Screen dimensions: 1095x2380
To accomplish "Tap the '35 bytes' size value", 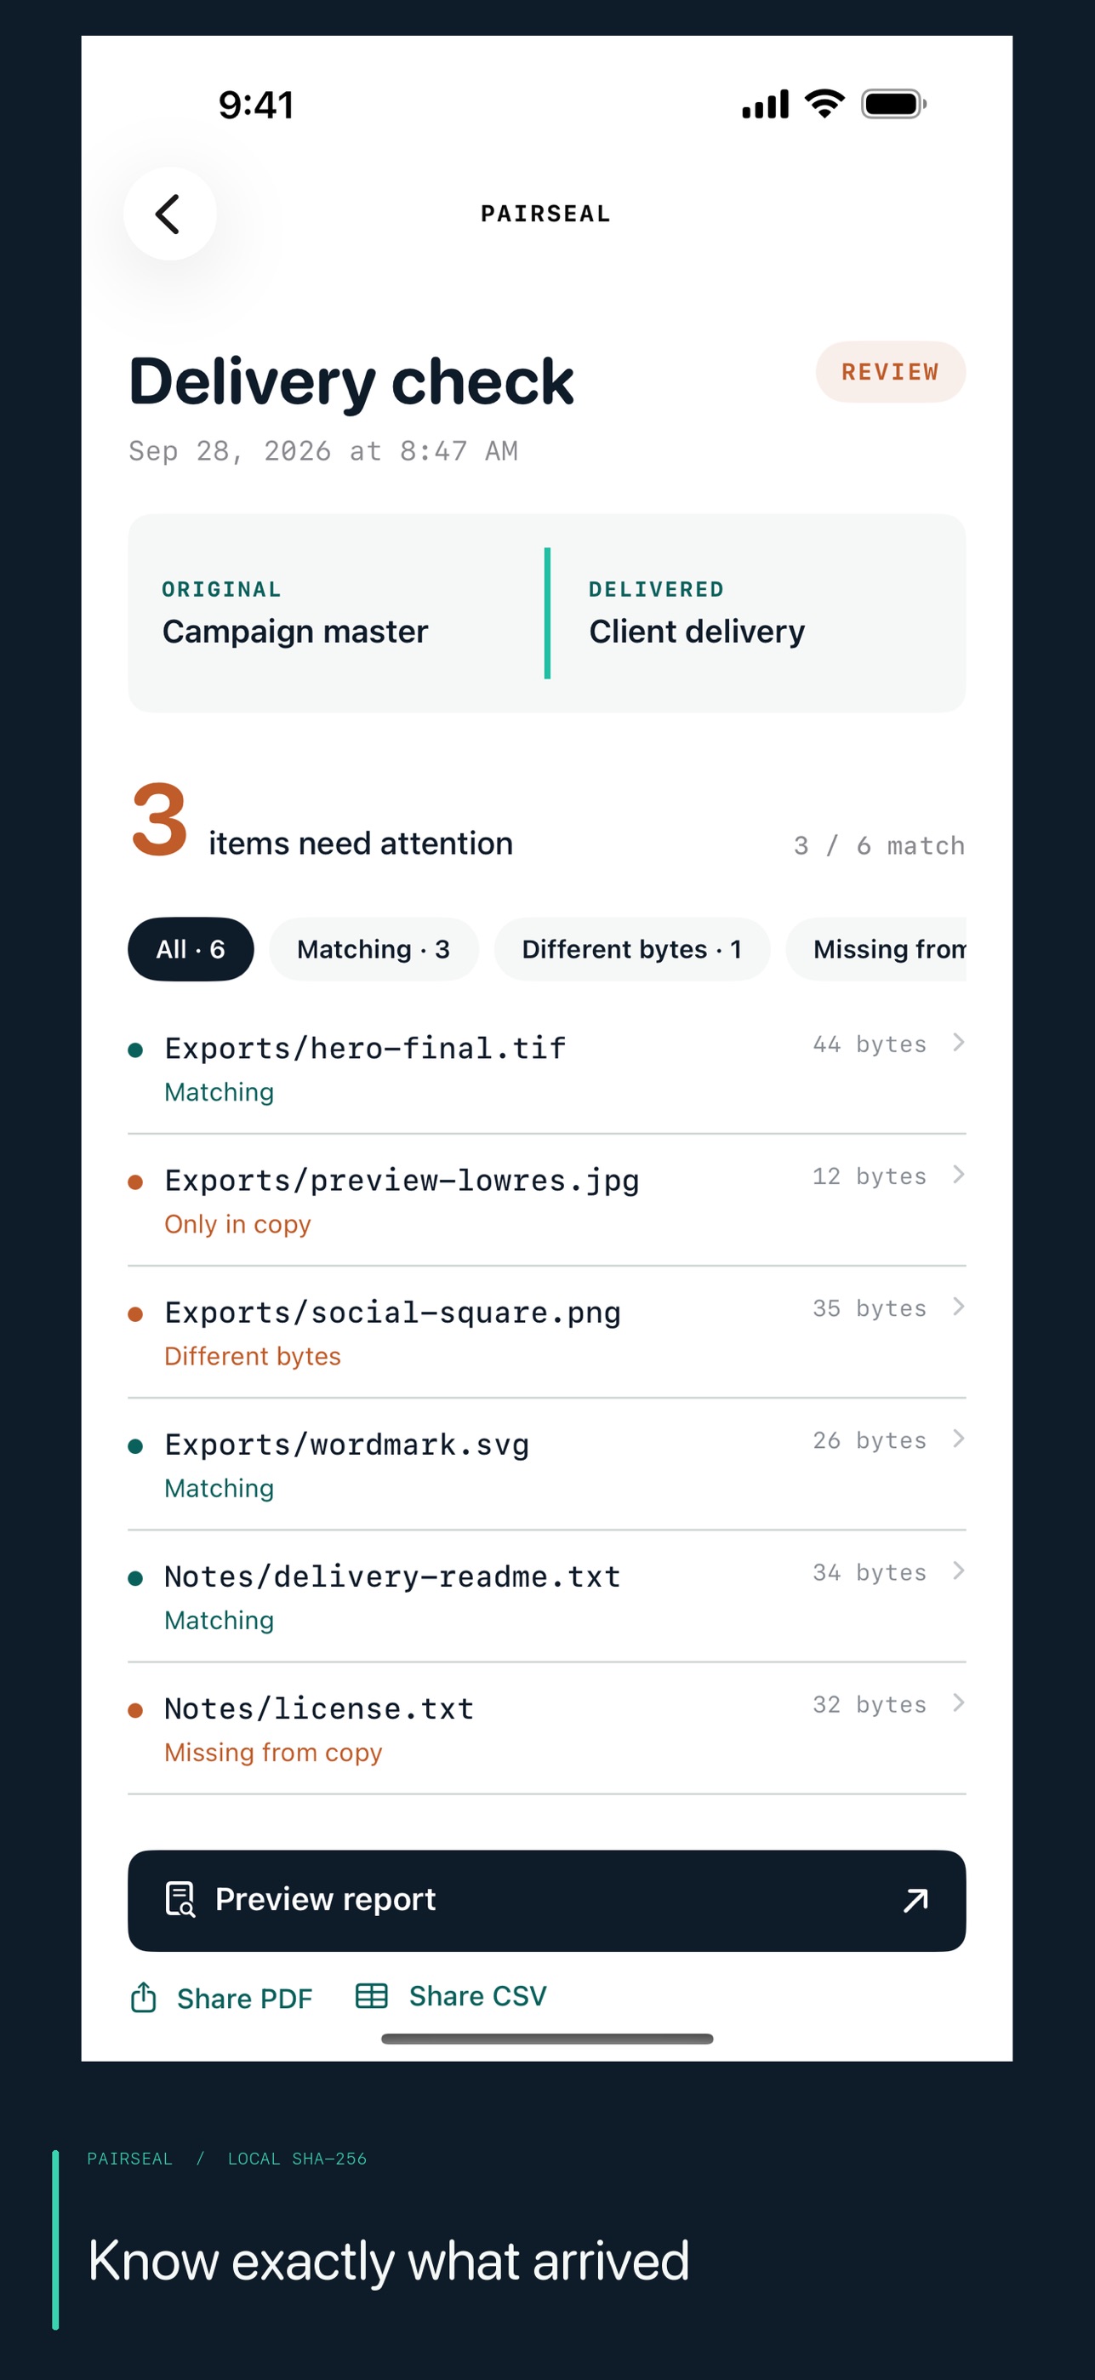I will (x=869, y=1308).
